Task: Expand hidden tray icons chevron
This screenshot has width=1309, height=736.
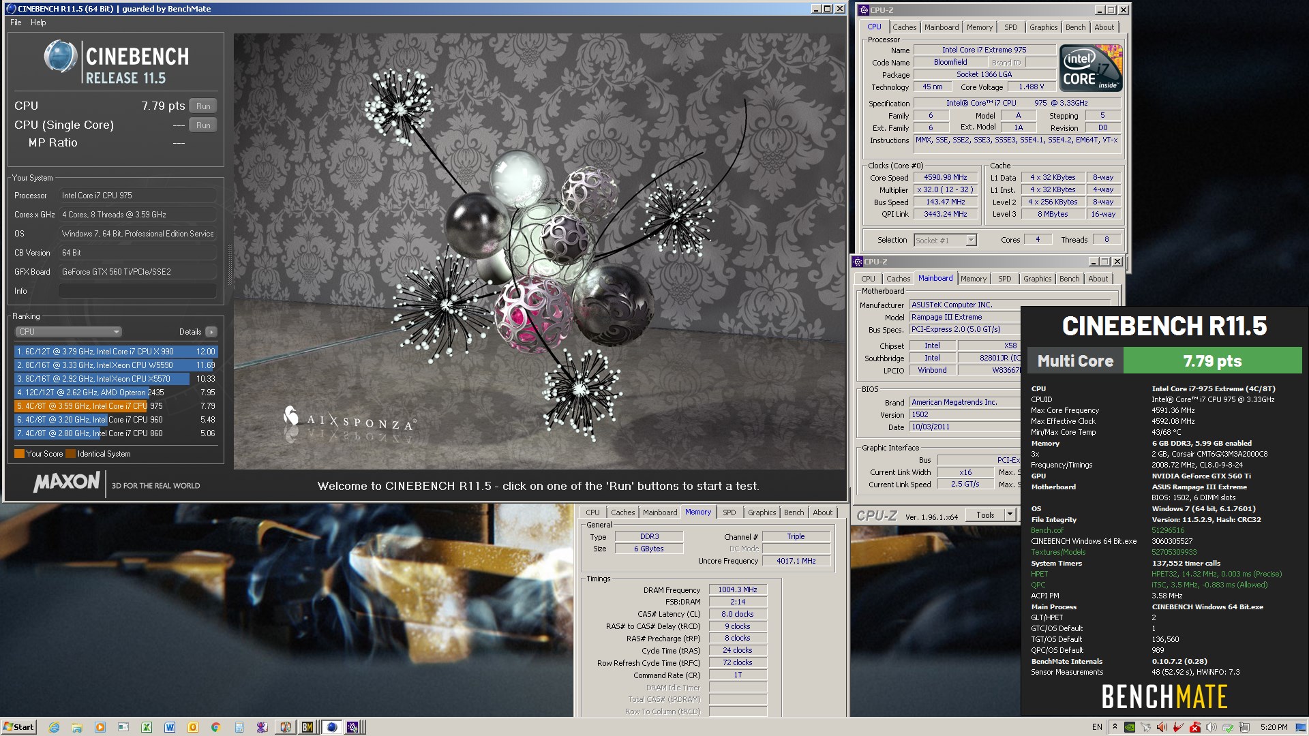Action: 1115,726
